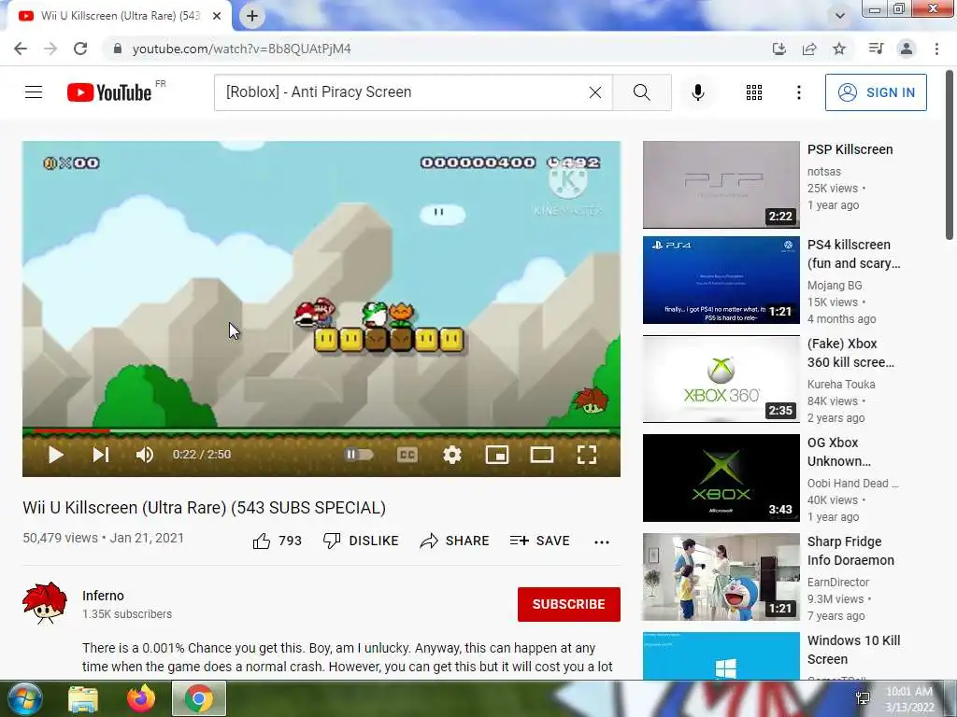Open Windows Explorer from taskbar

pos(83,698)
